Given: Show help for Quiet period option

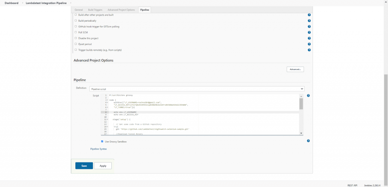Looking at the screenshot, I should (309, 44).
